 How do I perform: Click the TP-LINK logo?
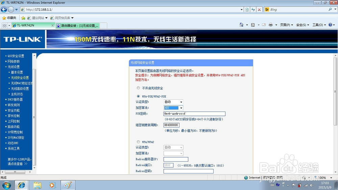(23, 39)
